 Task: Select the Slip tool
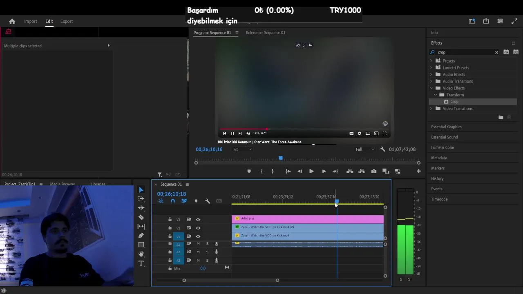tap(141, 226)
